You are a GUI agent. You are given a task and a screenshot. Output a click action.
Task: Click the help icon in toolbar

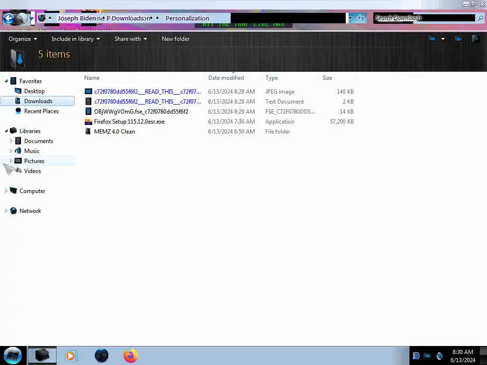pos(476,39)
